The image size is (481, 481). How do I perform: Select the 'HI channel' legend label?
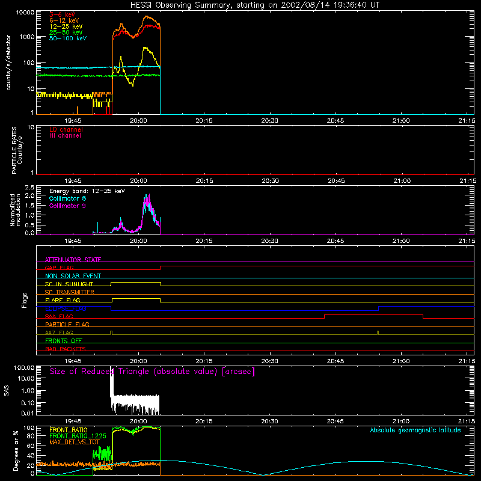[65, 136]
